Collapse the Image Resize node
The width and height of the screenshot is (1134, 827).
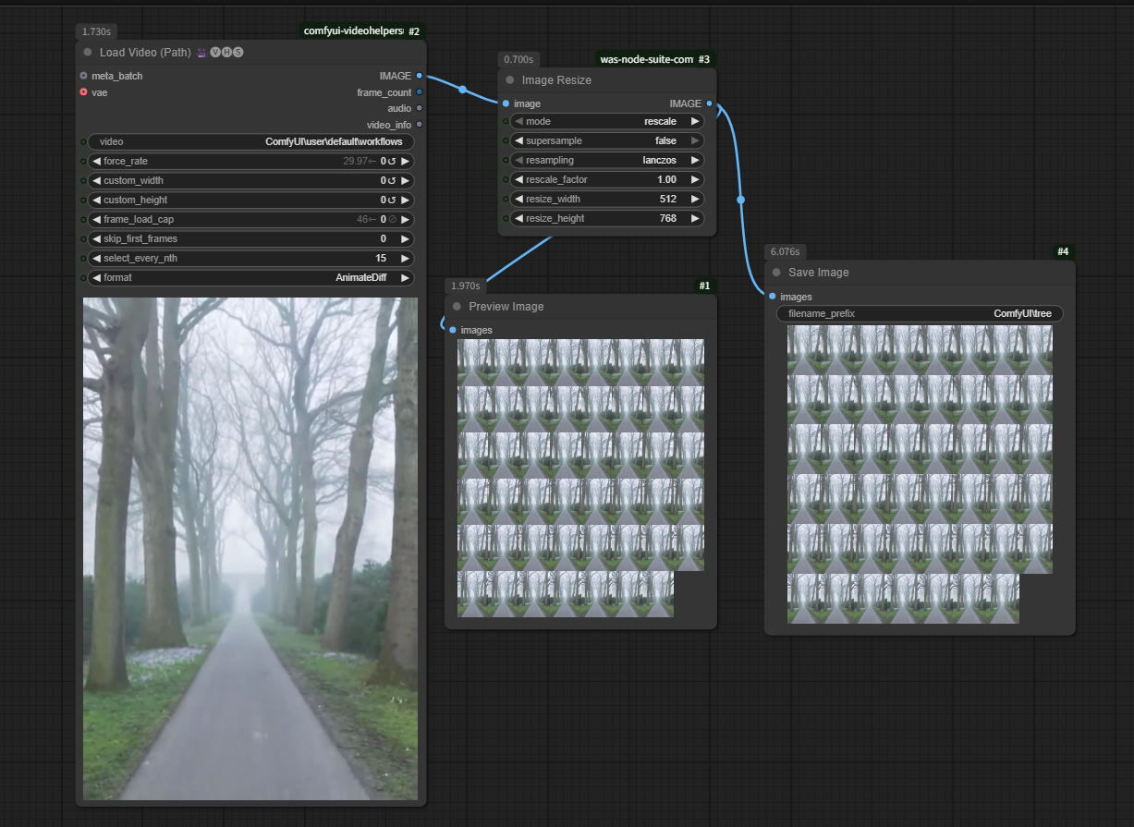pos(510,80)
